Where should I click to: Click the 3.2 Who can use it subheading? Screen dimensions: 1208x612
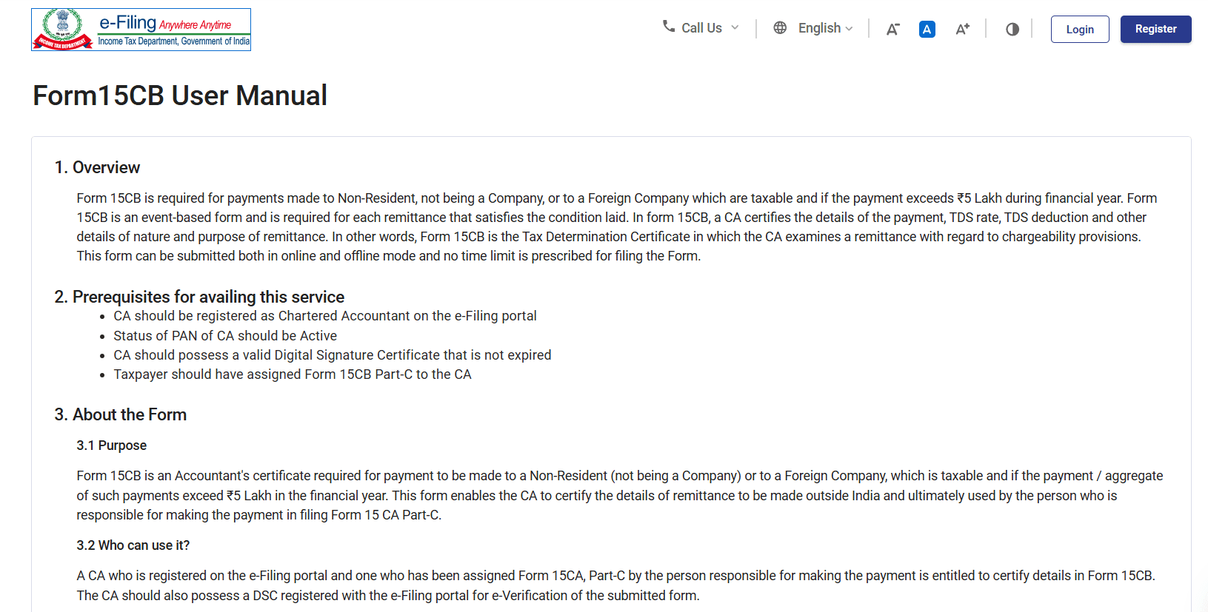coord(133,545)
